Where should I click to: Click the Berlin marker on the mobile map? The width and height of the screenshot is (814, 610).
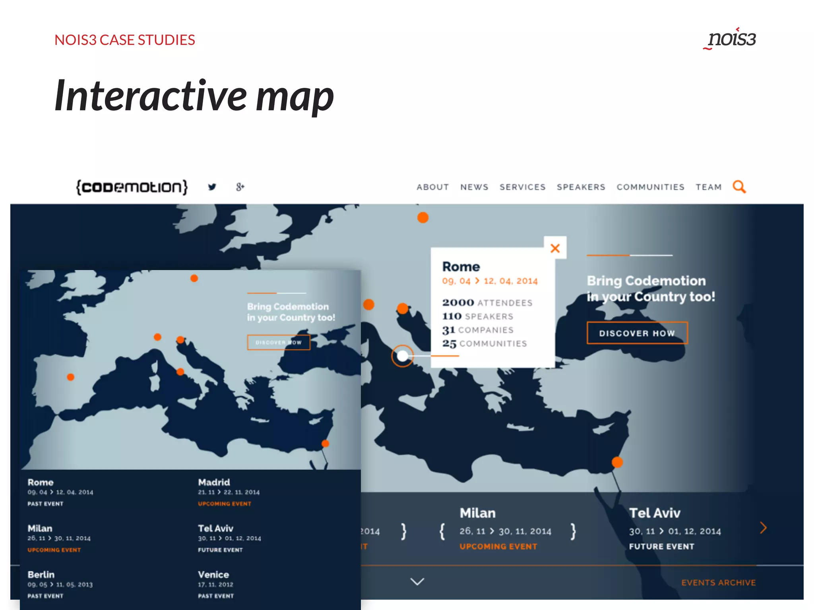point(194,278)
